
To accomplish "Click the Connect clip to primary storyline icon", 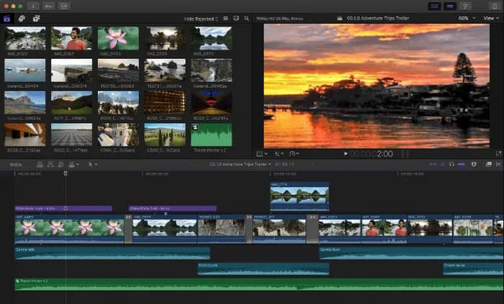I will point(40,165).
